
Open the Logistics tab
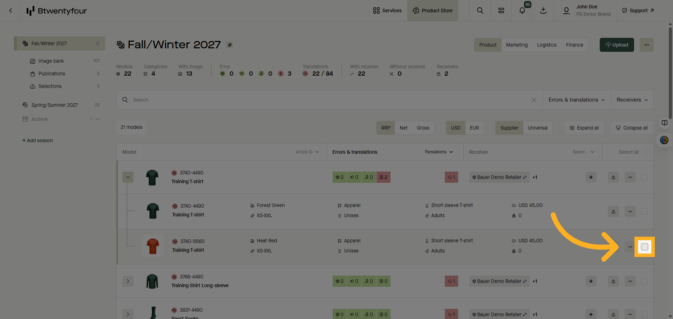547,45
